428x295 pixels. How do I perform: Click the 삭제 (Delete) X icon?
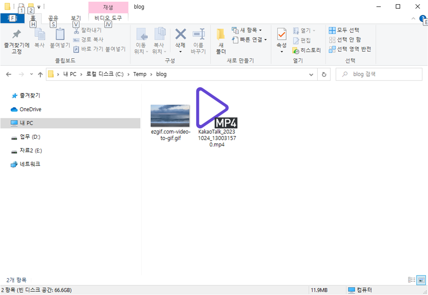point(180,34)
